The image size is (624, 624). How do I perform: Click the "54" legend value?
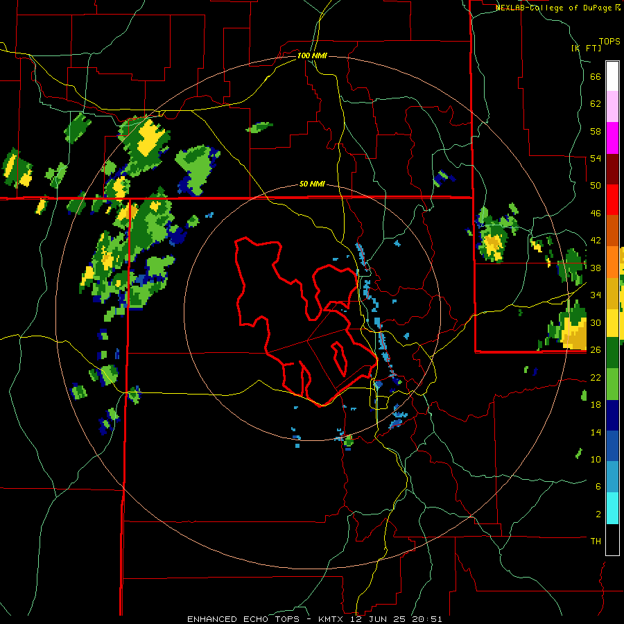click(x=596, y=158)
